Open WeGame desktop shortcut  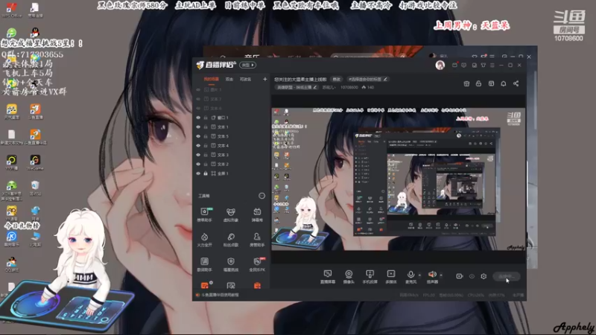click(x=35, y=162)
